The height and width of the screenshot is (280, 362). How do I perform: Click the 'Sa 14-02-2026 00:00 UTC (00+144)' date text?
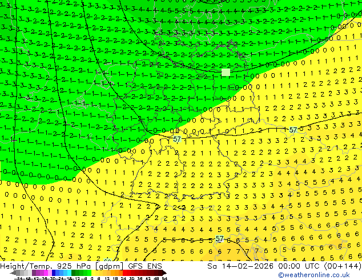(284, 266)
